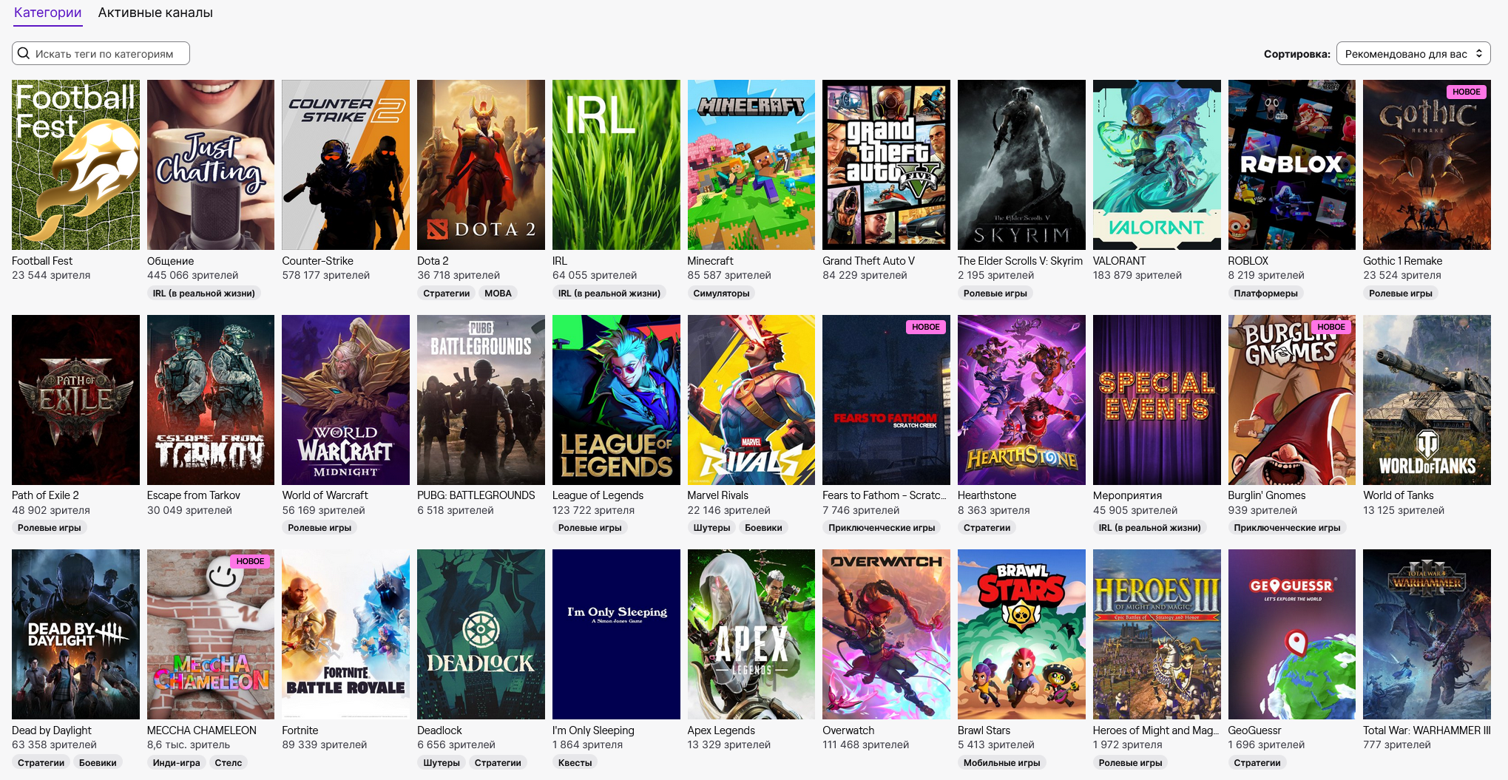
Task: Open the Apex Legends box art
Action: tap(751, 634)
